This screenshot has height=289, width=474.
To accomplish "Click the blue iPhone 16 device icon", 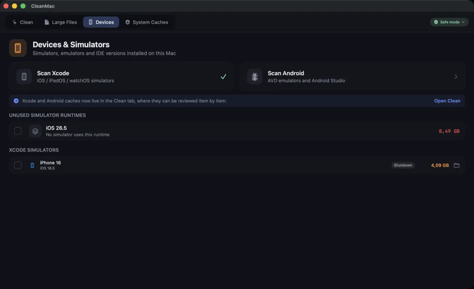I will point(32,165).
